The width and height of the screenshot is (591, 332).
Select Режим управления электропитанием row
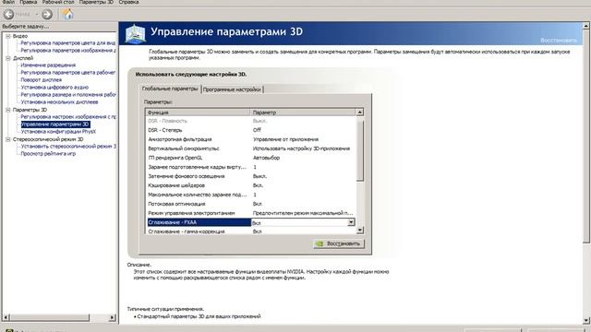[x=250, y=213]
